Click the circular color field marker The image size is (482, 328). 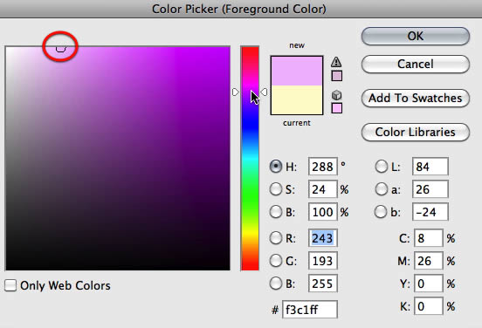[x=60, y=48]
